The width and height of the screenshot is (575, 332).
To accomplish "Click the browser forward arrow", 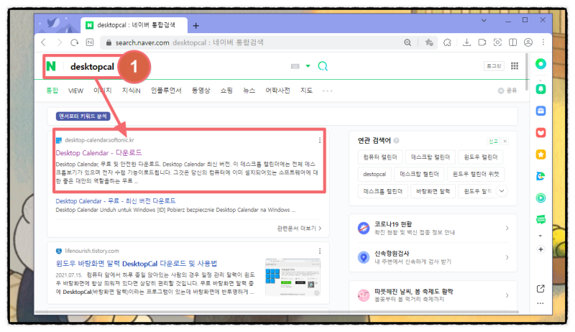I will click(59, 42).
